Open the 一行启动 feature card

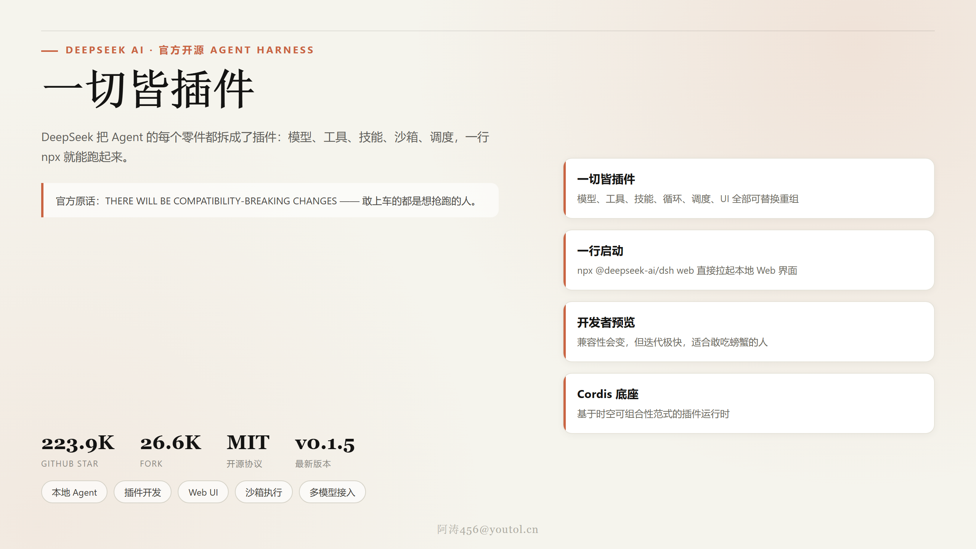point(749,260)
